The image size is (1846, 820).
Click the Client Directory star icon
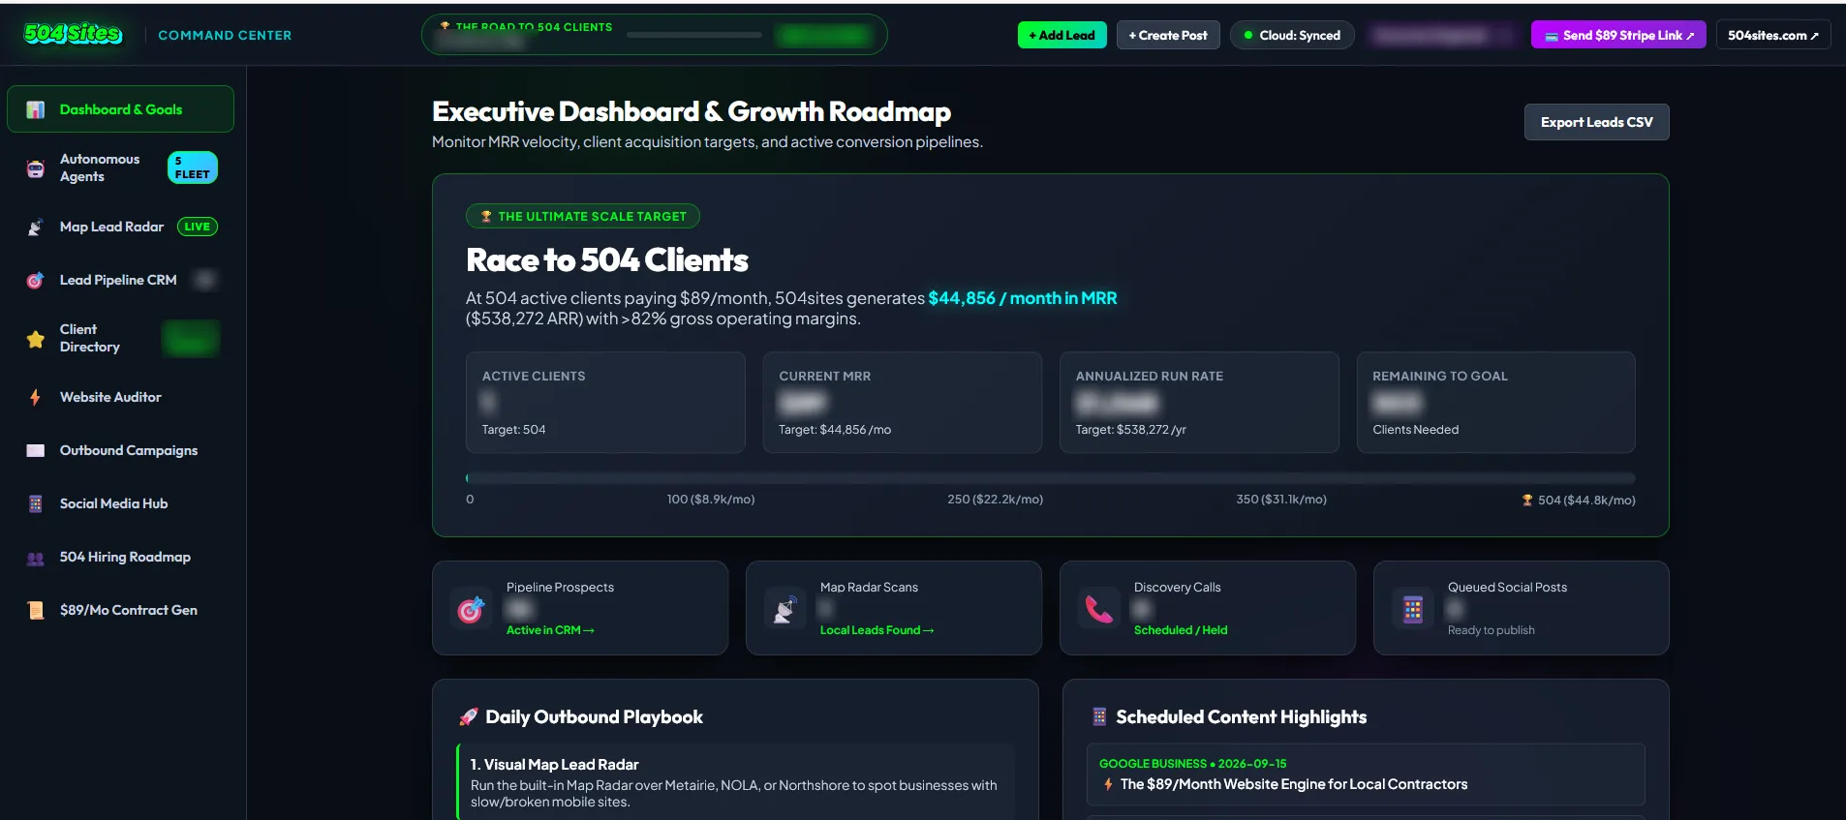point(36,339)
